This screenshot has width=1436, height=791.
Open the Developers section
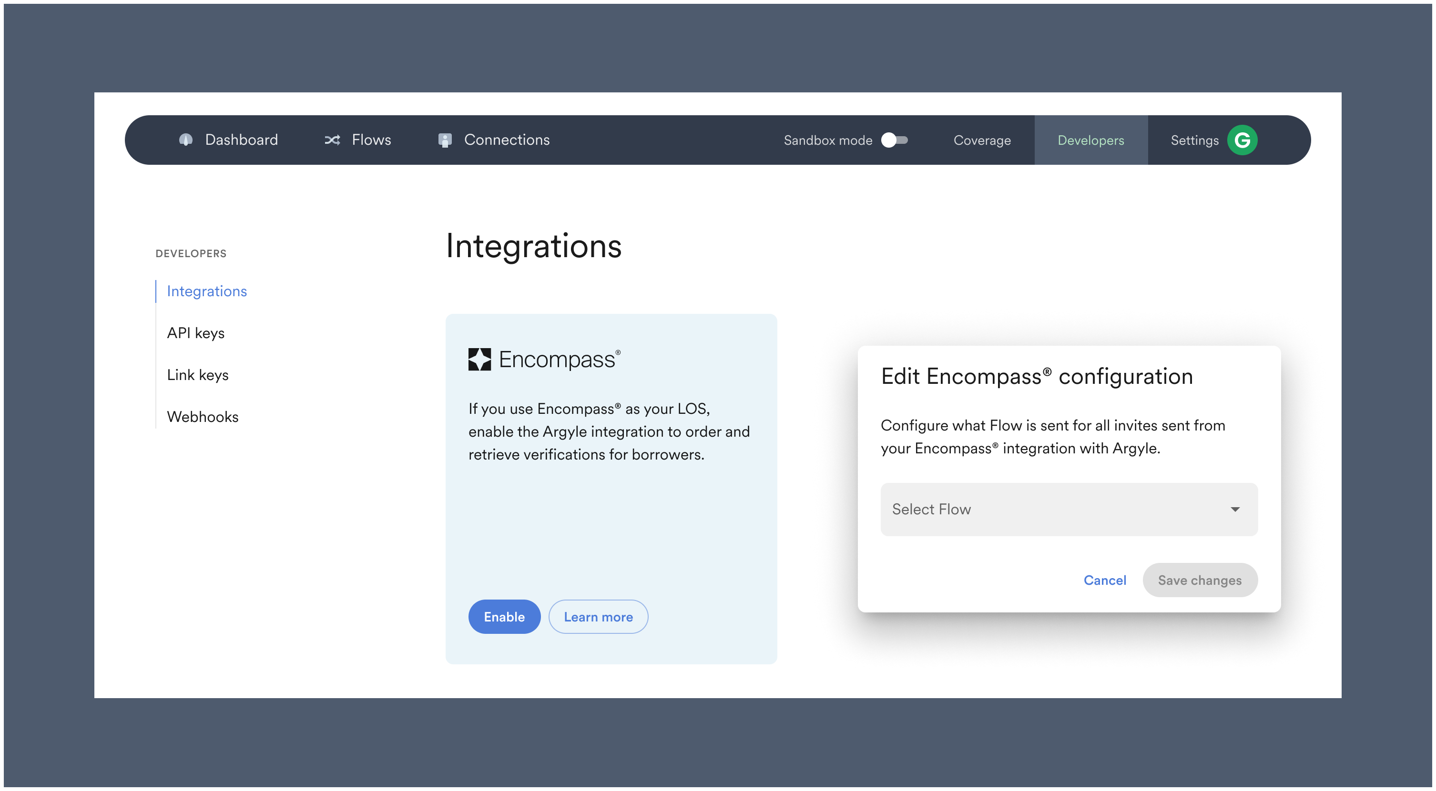pyautogui.click(x=1090, y=140)
